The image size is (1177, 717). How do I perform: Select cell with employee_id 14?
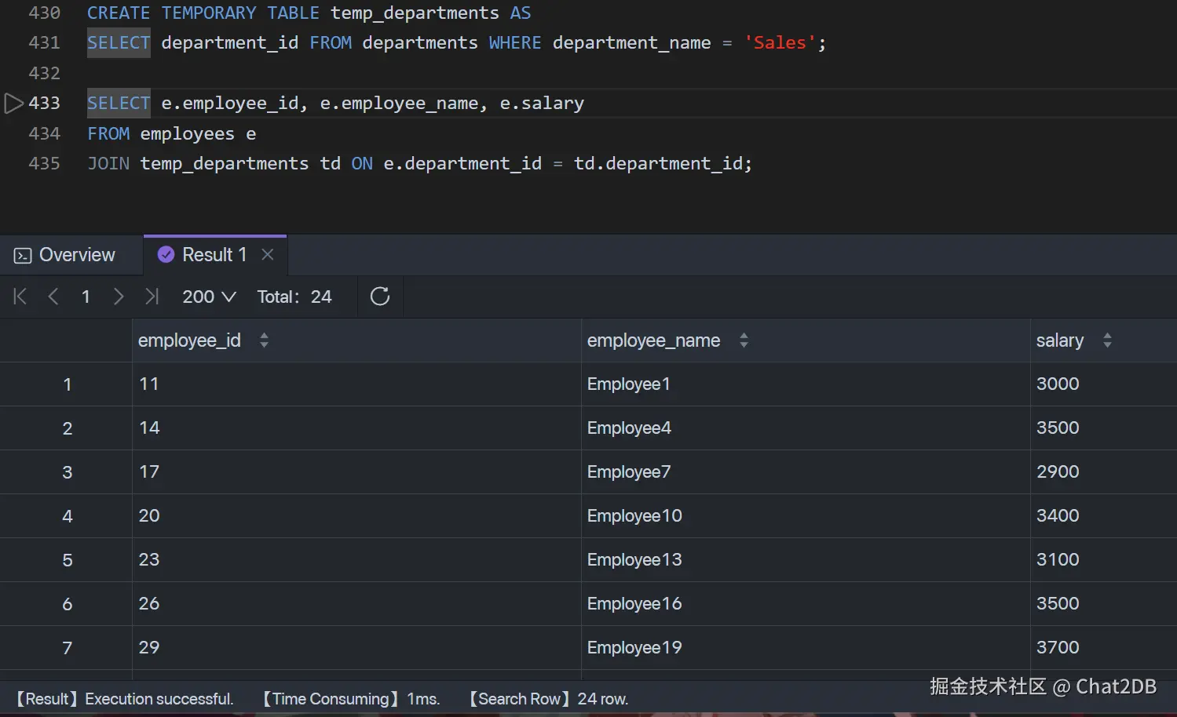pyautogui.click(x=356, y=428)
